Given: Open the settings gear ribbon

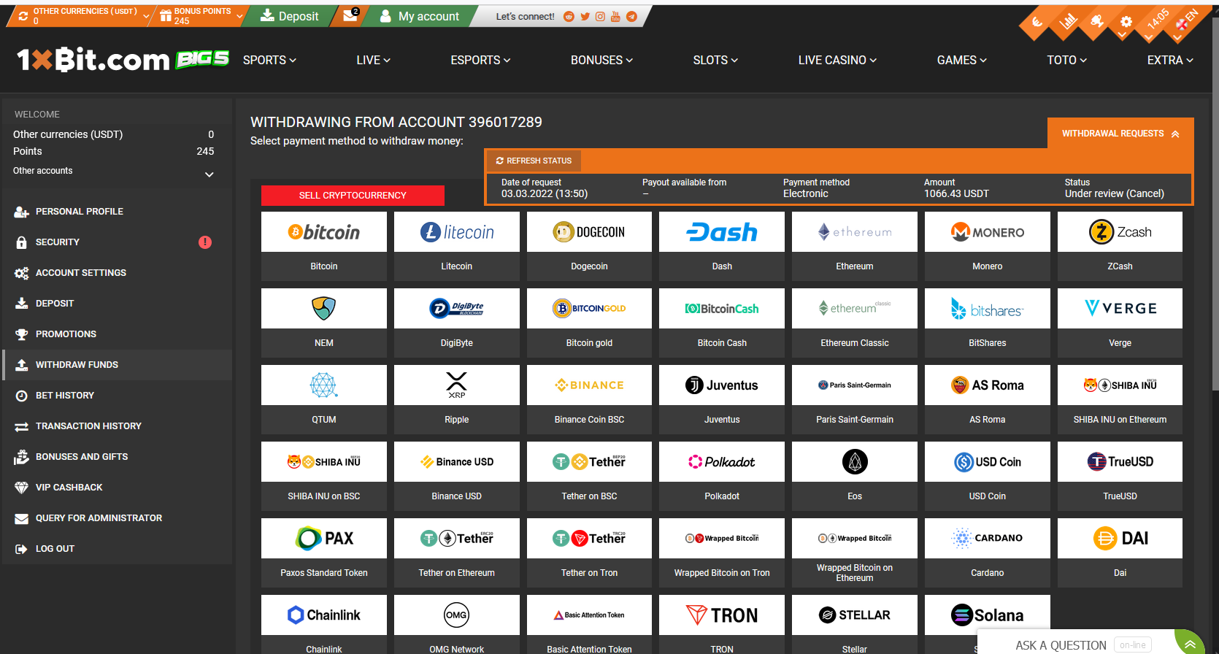Looking at the screenshot, I should tap(1126, 23).
